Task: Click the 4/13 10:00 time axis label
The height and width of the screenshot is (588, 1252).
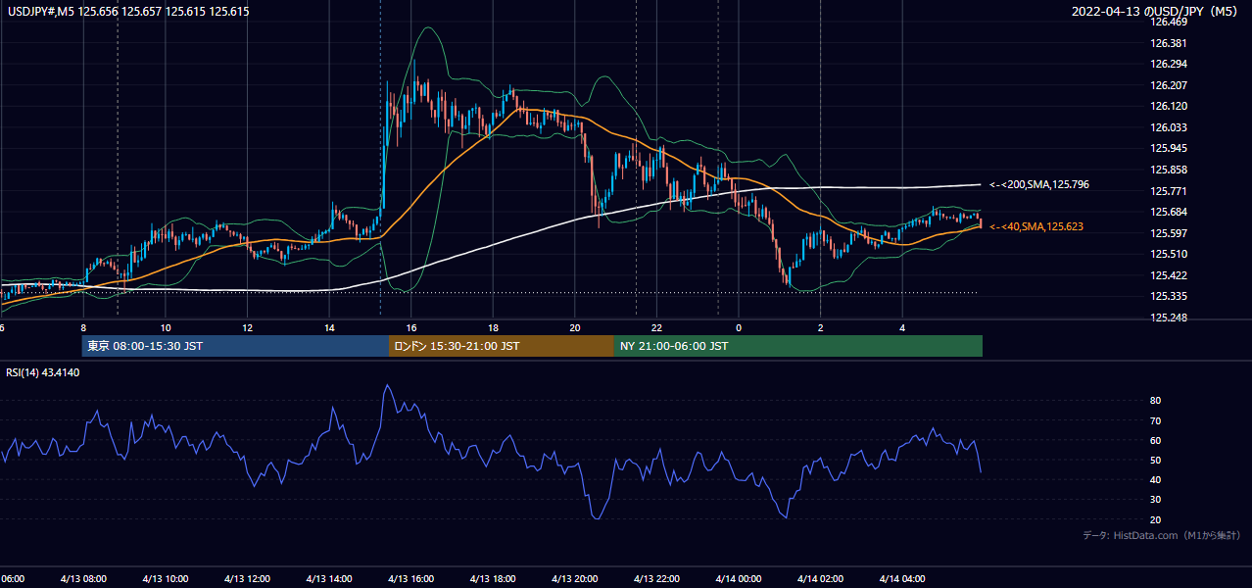Action: coord(166,578)
